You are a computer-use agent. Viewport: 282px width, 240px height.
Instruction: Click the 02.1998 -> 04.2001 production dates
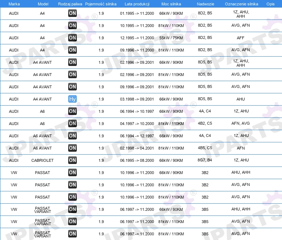tap(137, 148)
